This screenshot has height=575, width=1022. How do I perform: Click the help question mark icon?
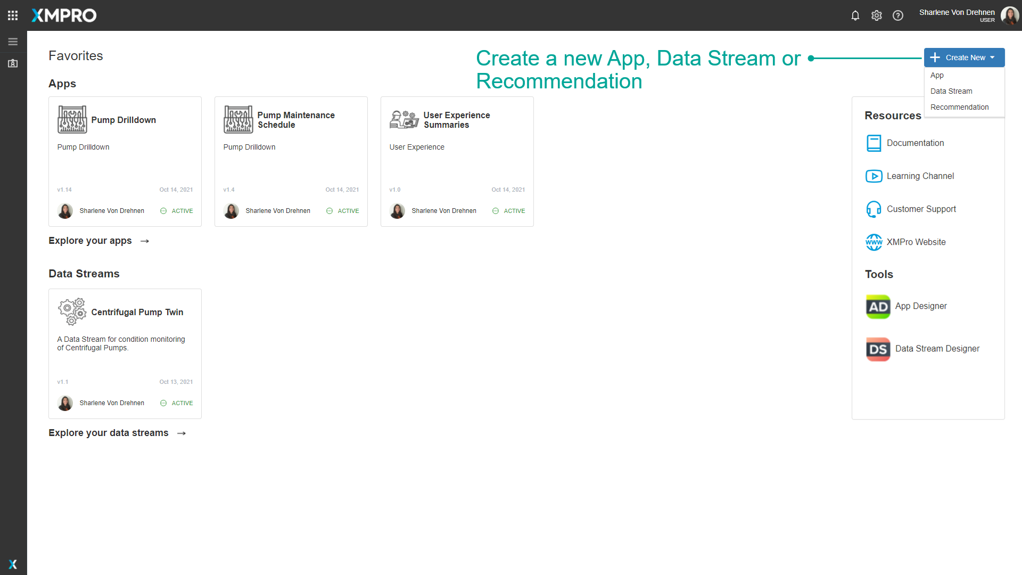click(x=898, y=15)
